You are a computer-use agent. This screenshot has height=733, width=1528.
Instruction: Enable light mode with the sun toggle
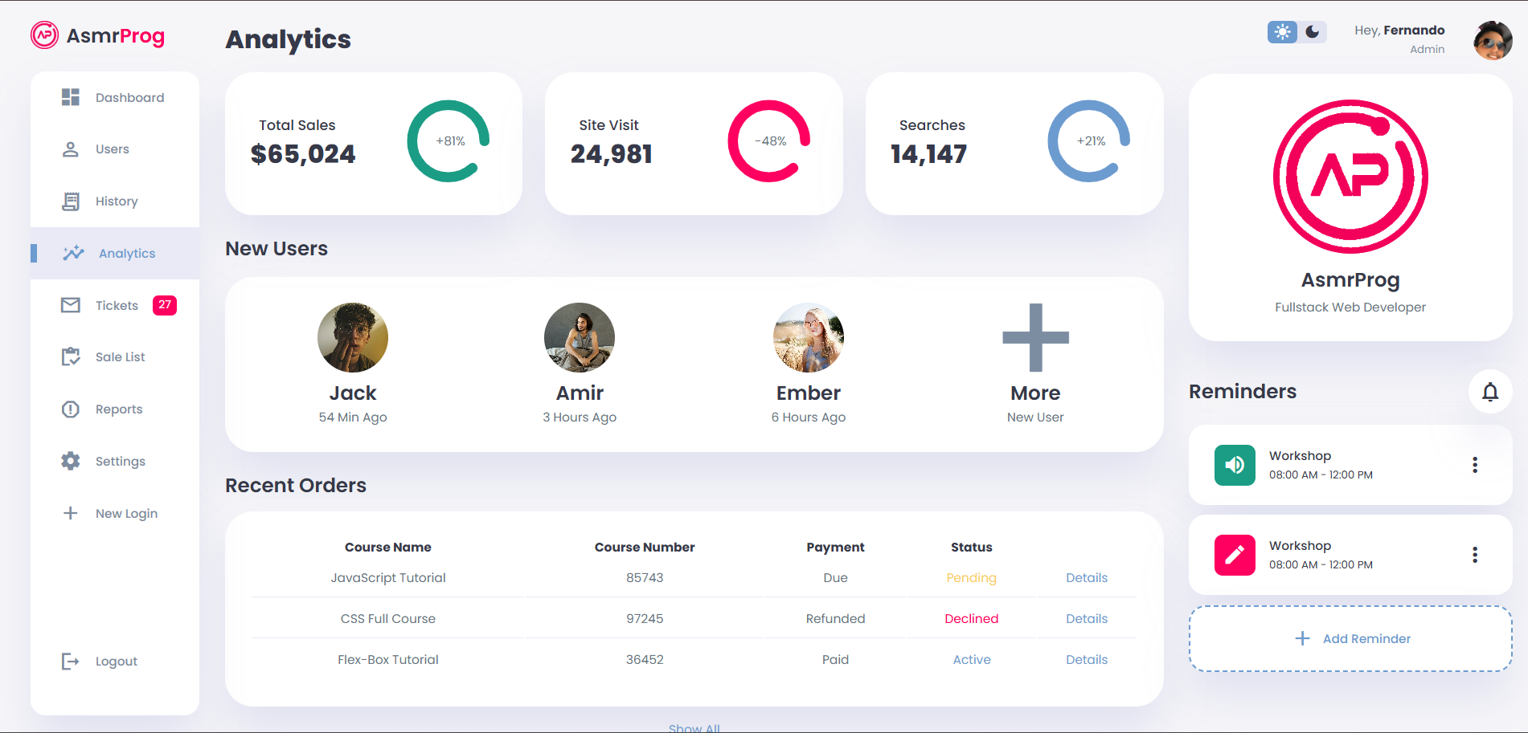(1281, 31)
